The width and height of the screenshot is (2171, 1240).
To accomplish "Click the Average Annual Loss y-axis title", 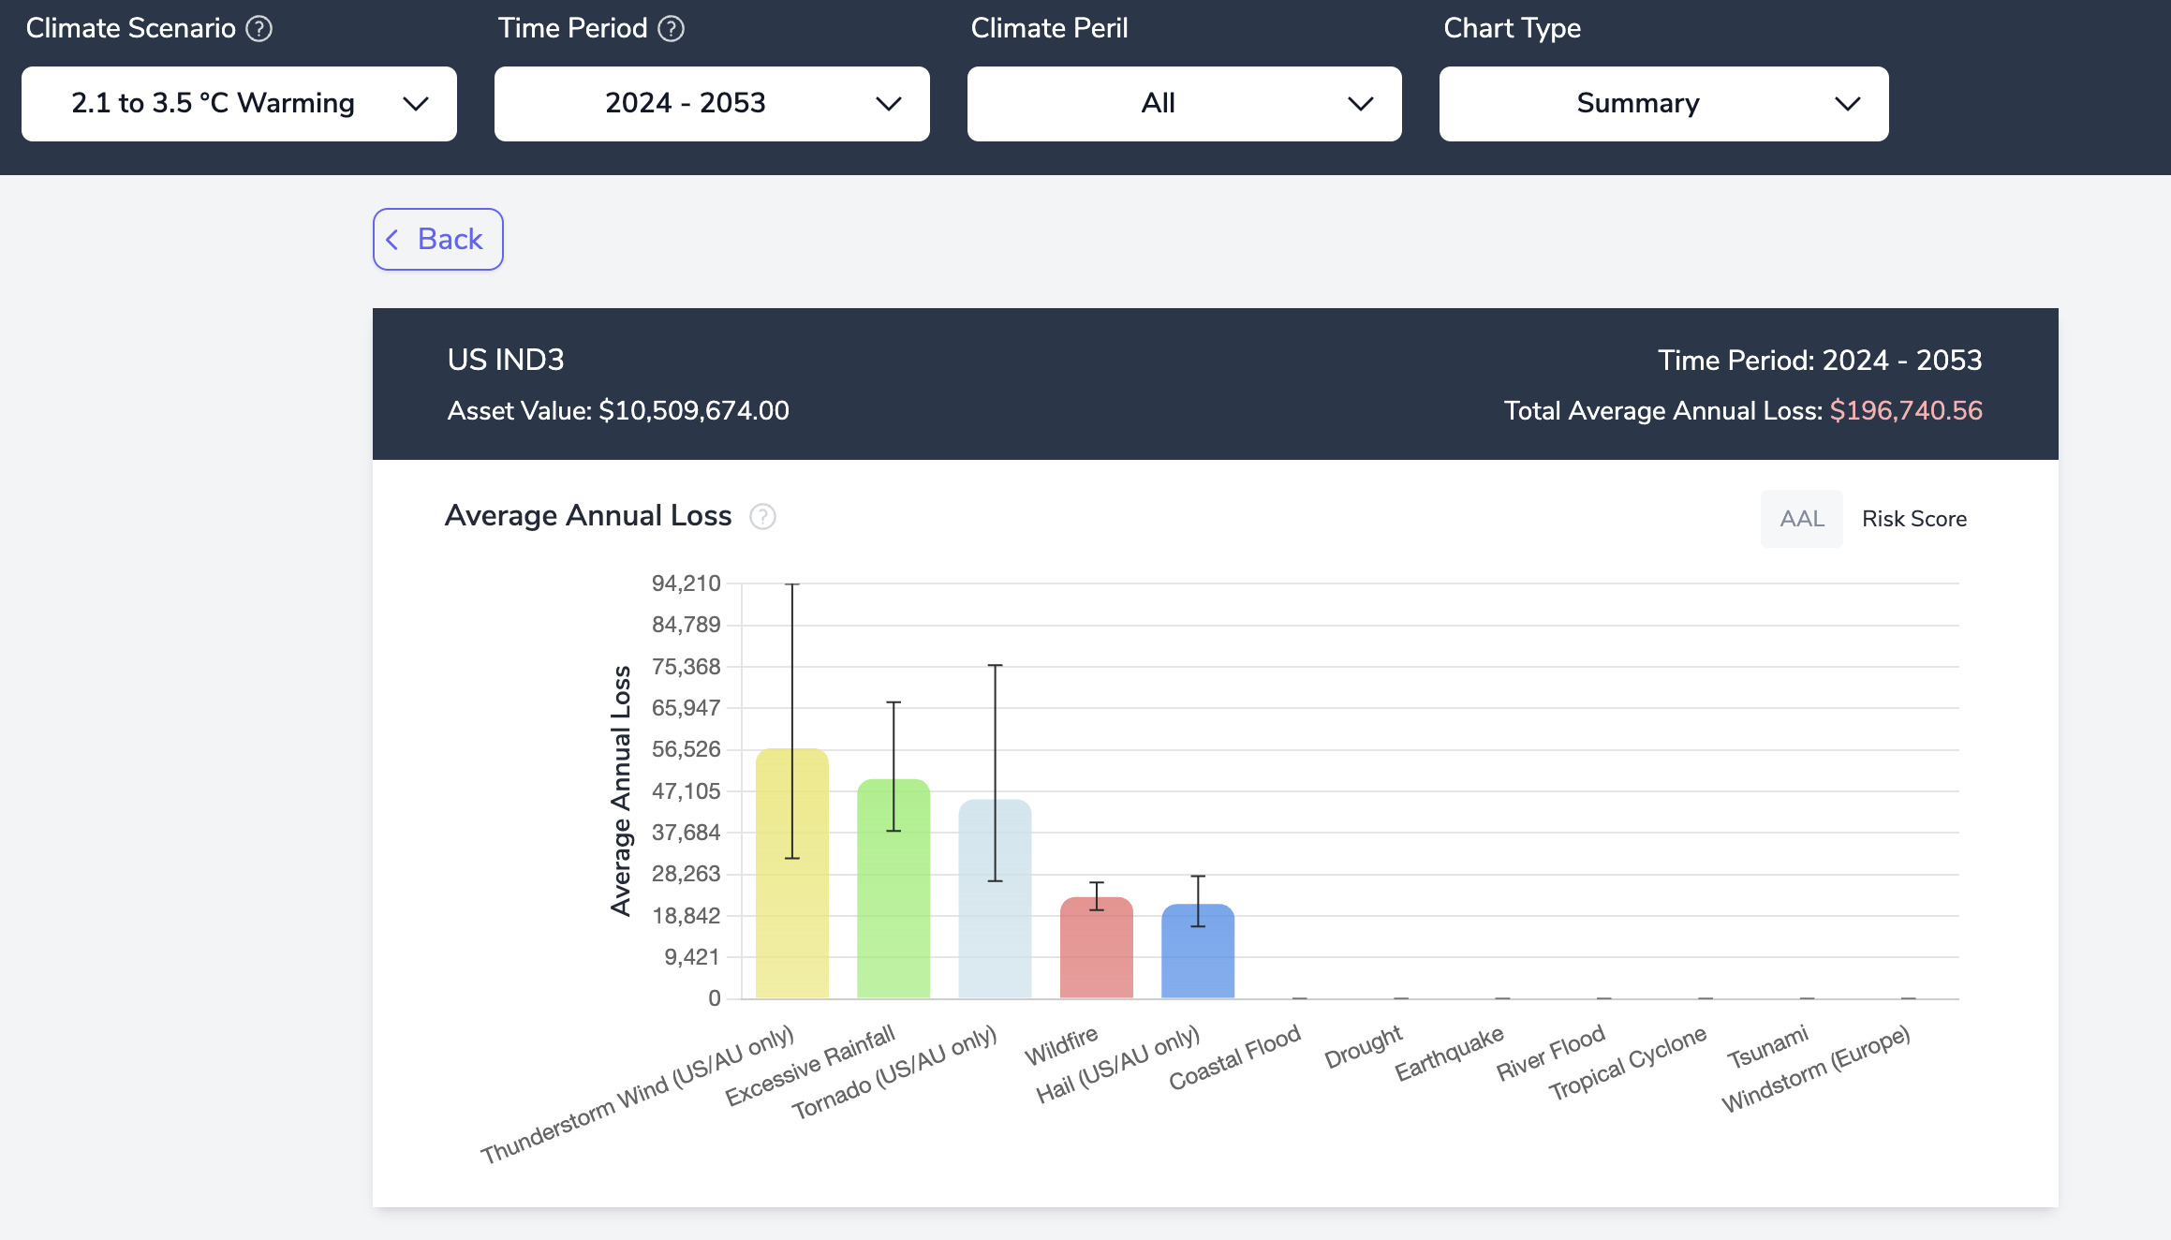I will click(x=621, y=790).
